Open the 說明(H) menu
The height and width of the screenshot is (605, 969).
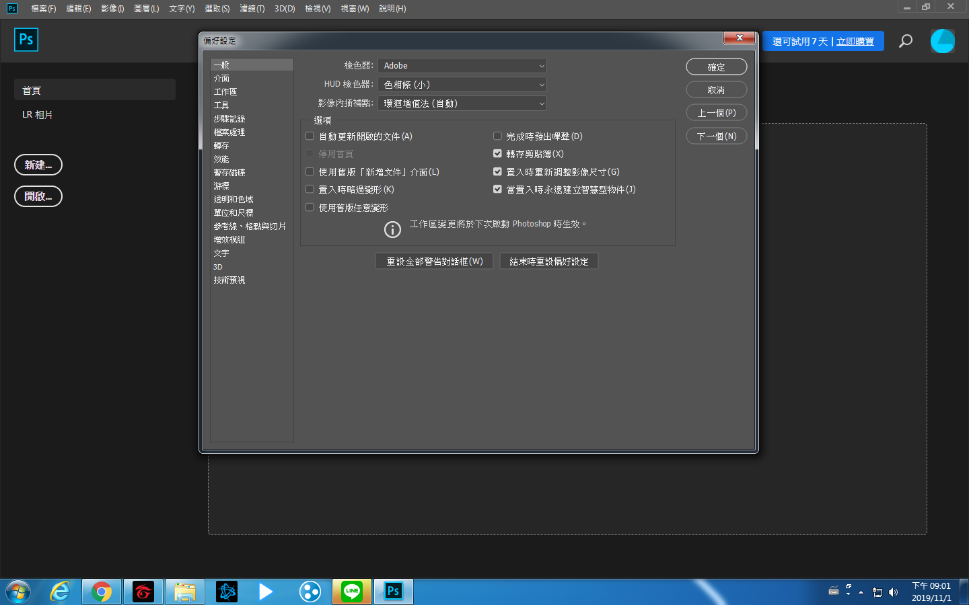pyautogui.click(x=392, y=9)
